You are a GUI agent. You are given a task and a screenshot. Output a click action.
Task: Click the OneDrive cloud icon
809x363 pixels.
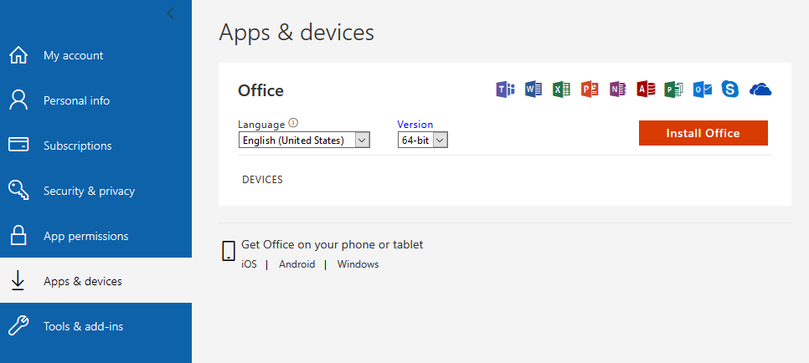760,89
